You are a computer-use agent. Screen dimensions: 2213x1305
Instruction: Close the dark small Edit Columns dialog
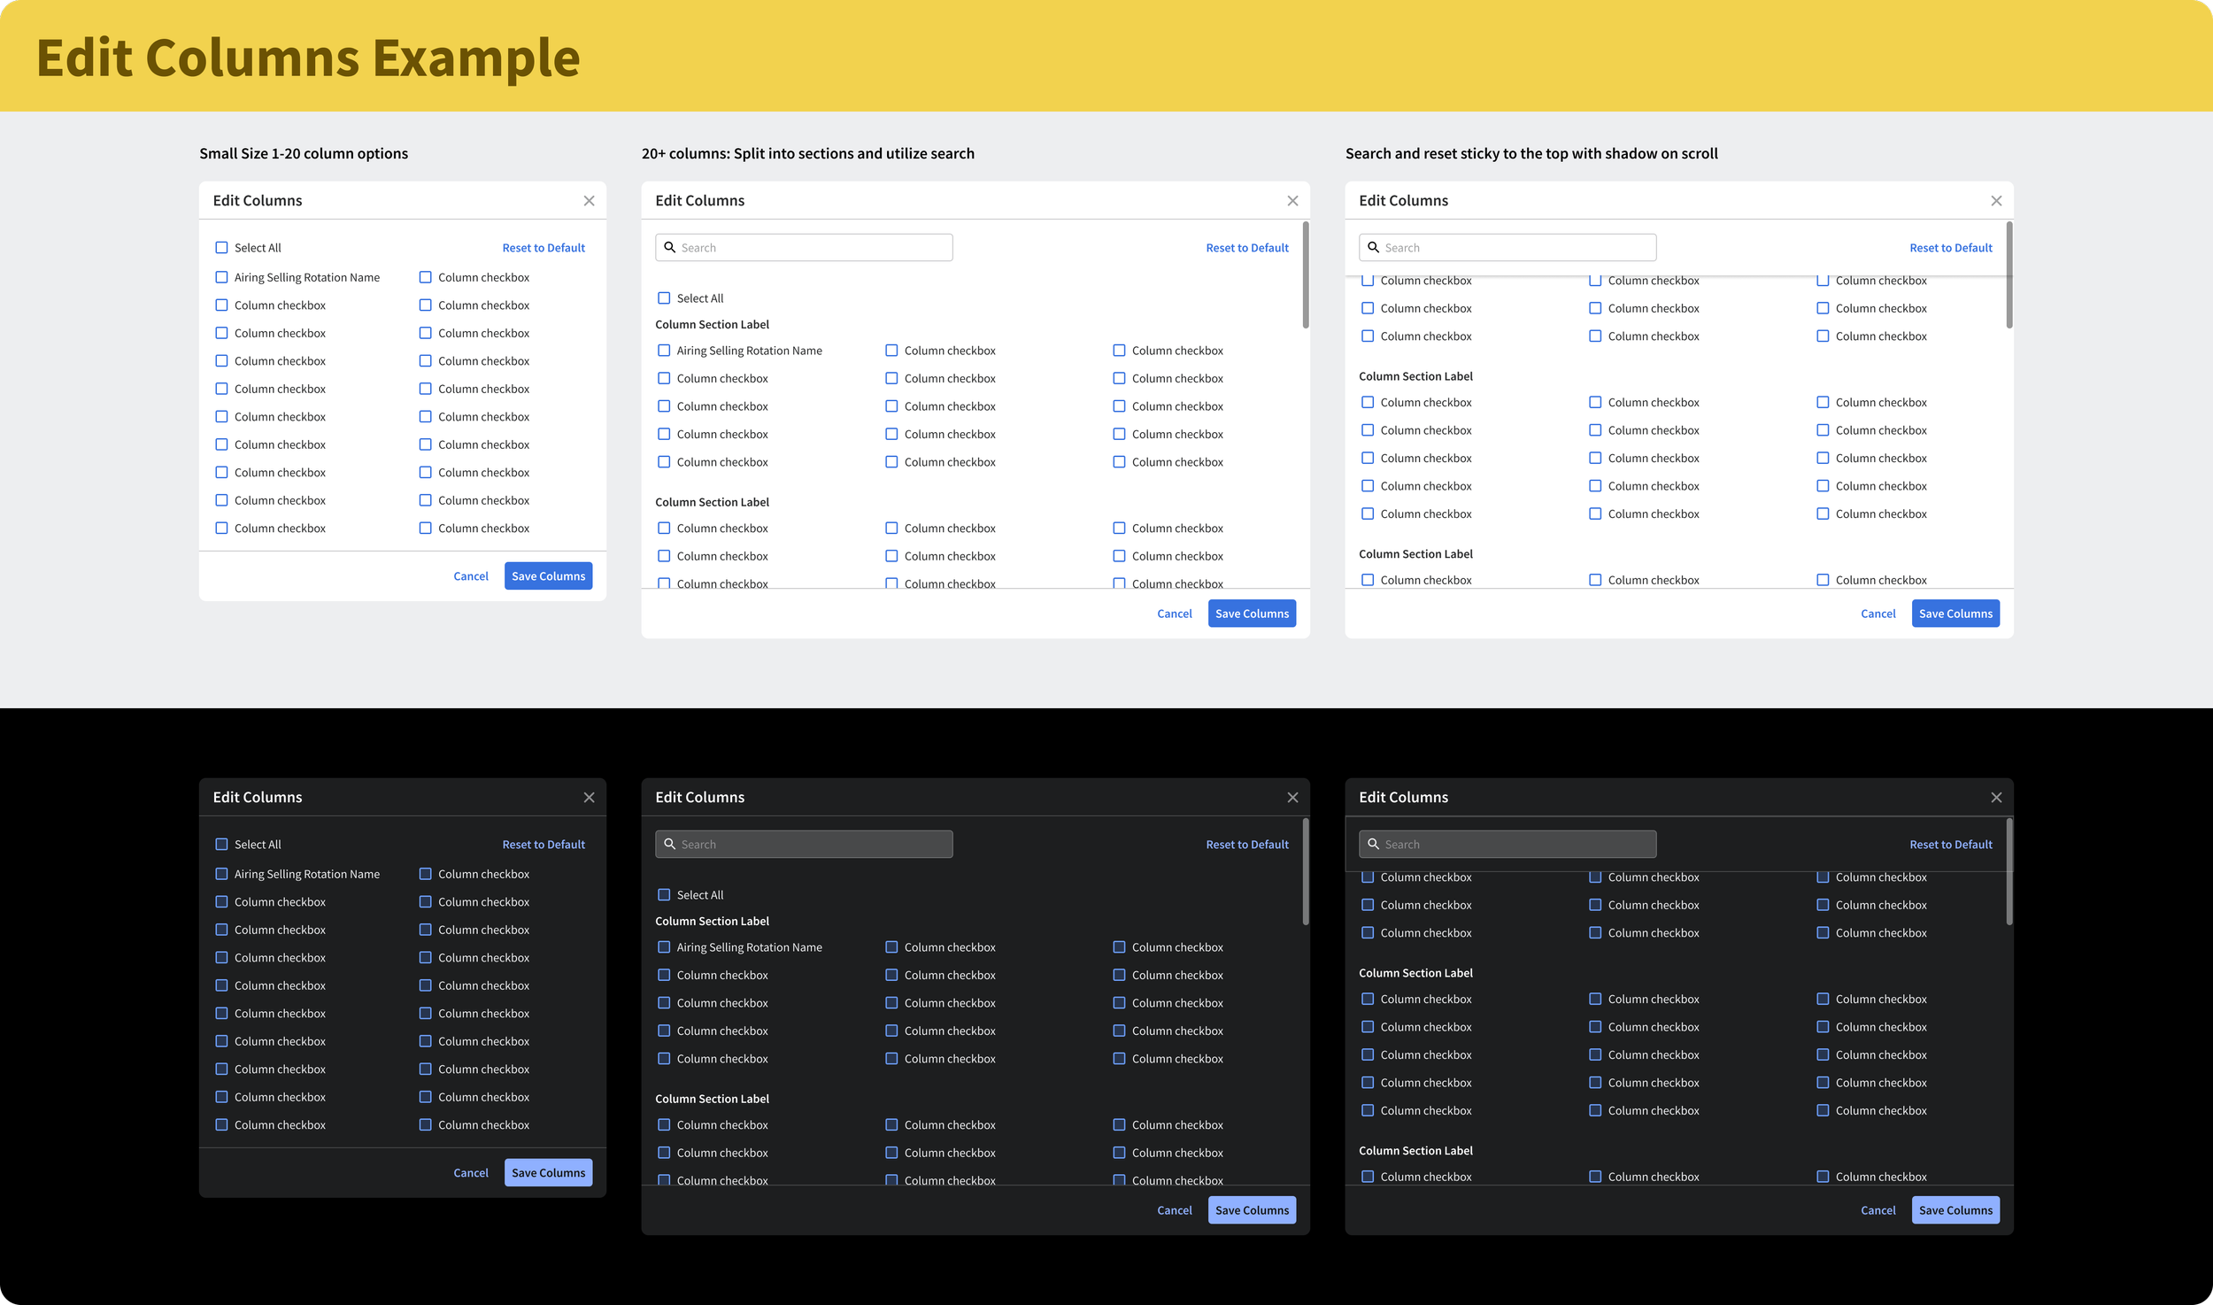[x=589, y=798]
